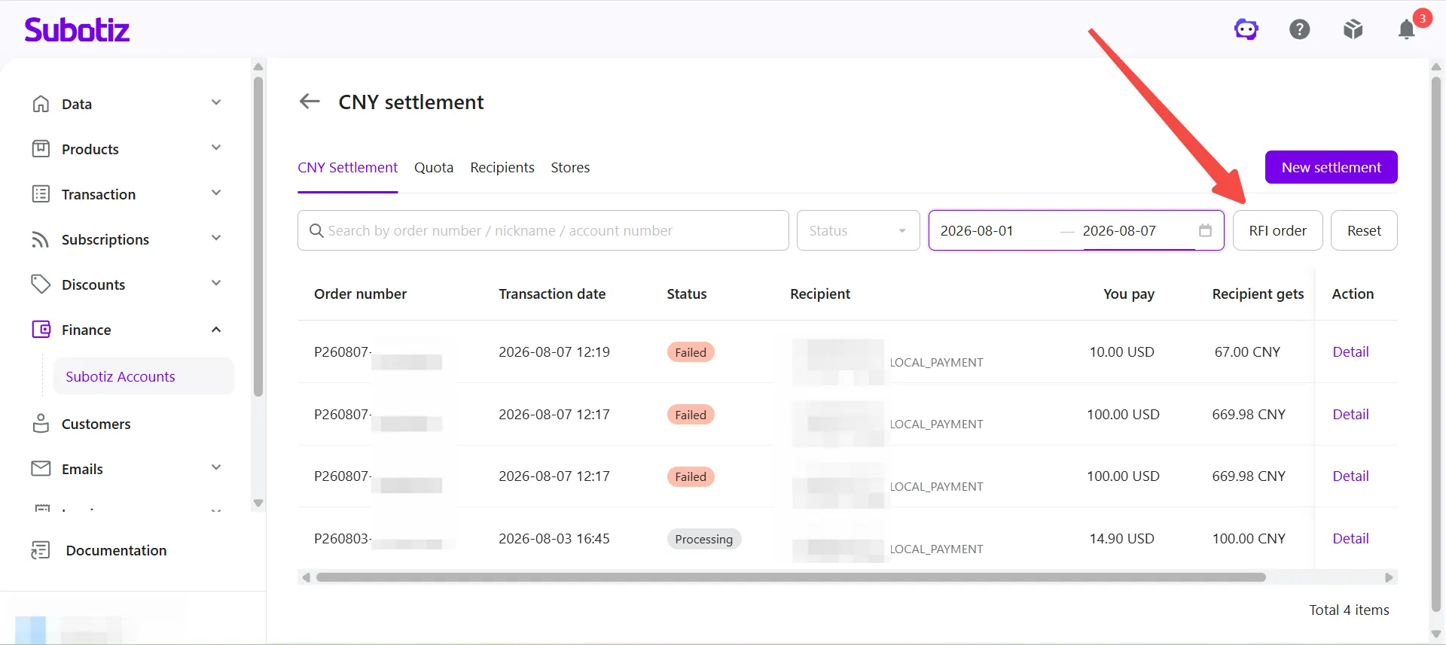
Task: Switch to the Quota tab
Action: (x=434, y=167)
